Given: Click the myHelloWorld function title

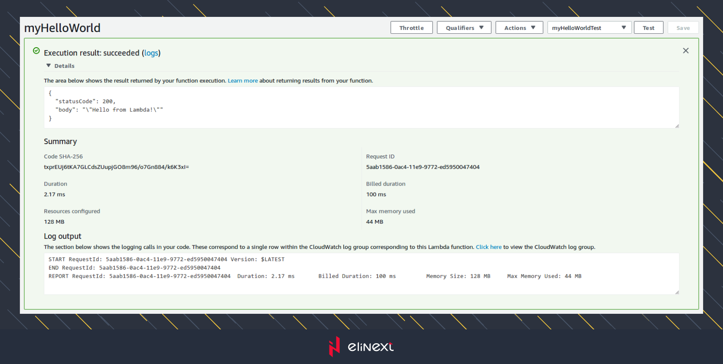Looking at the screenshot, I should tap(62, 28).
